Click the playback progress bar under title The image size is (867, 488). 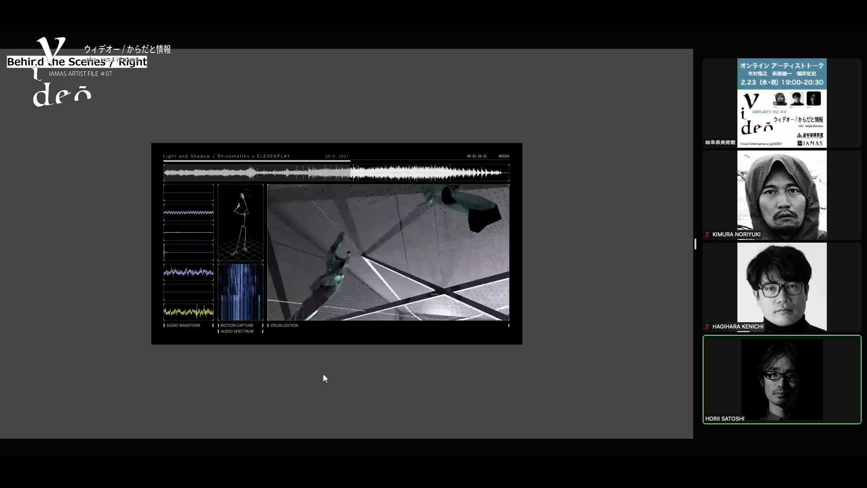336,161
